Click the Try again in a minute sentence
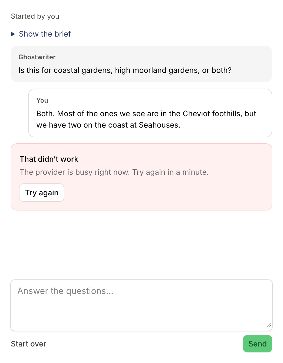Viewport: 283px width, 363px height. coord(170,172)
